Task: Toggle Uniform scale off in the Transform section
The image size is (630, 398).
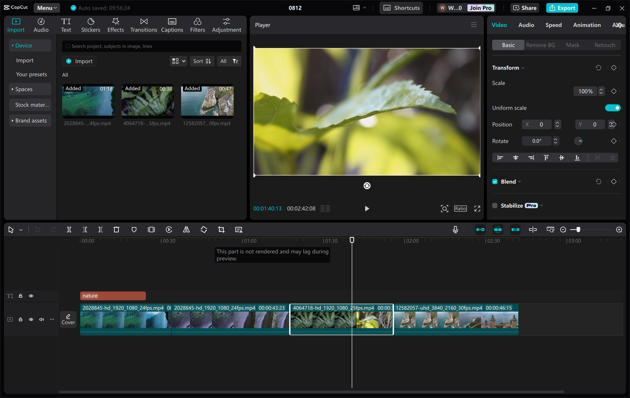Action: pyautogui.click(x=613, y=108)
